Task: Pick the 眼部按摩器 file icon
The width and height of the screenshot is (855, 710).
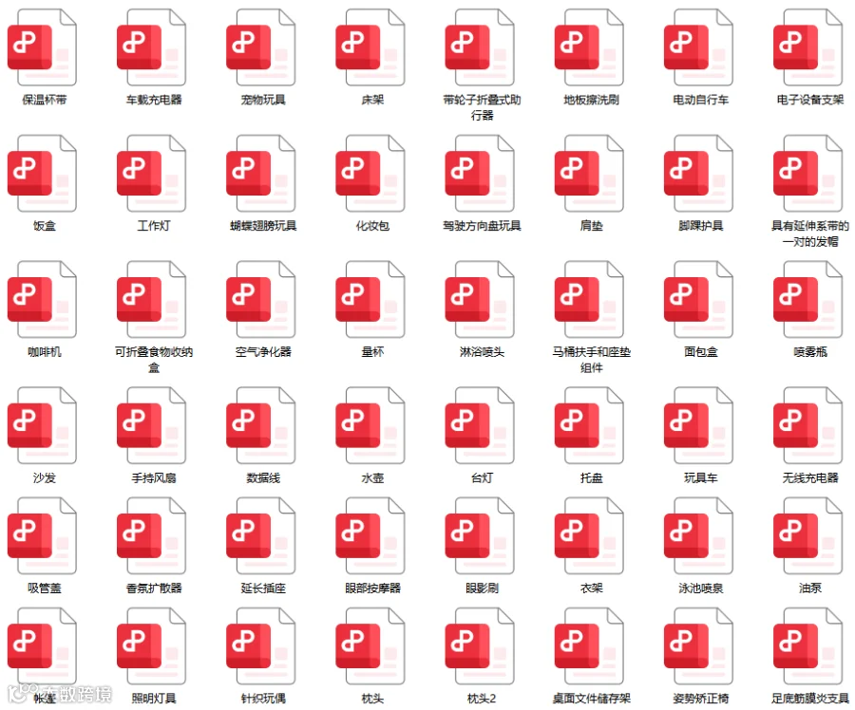Action: [370, 535]
